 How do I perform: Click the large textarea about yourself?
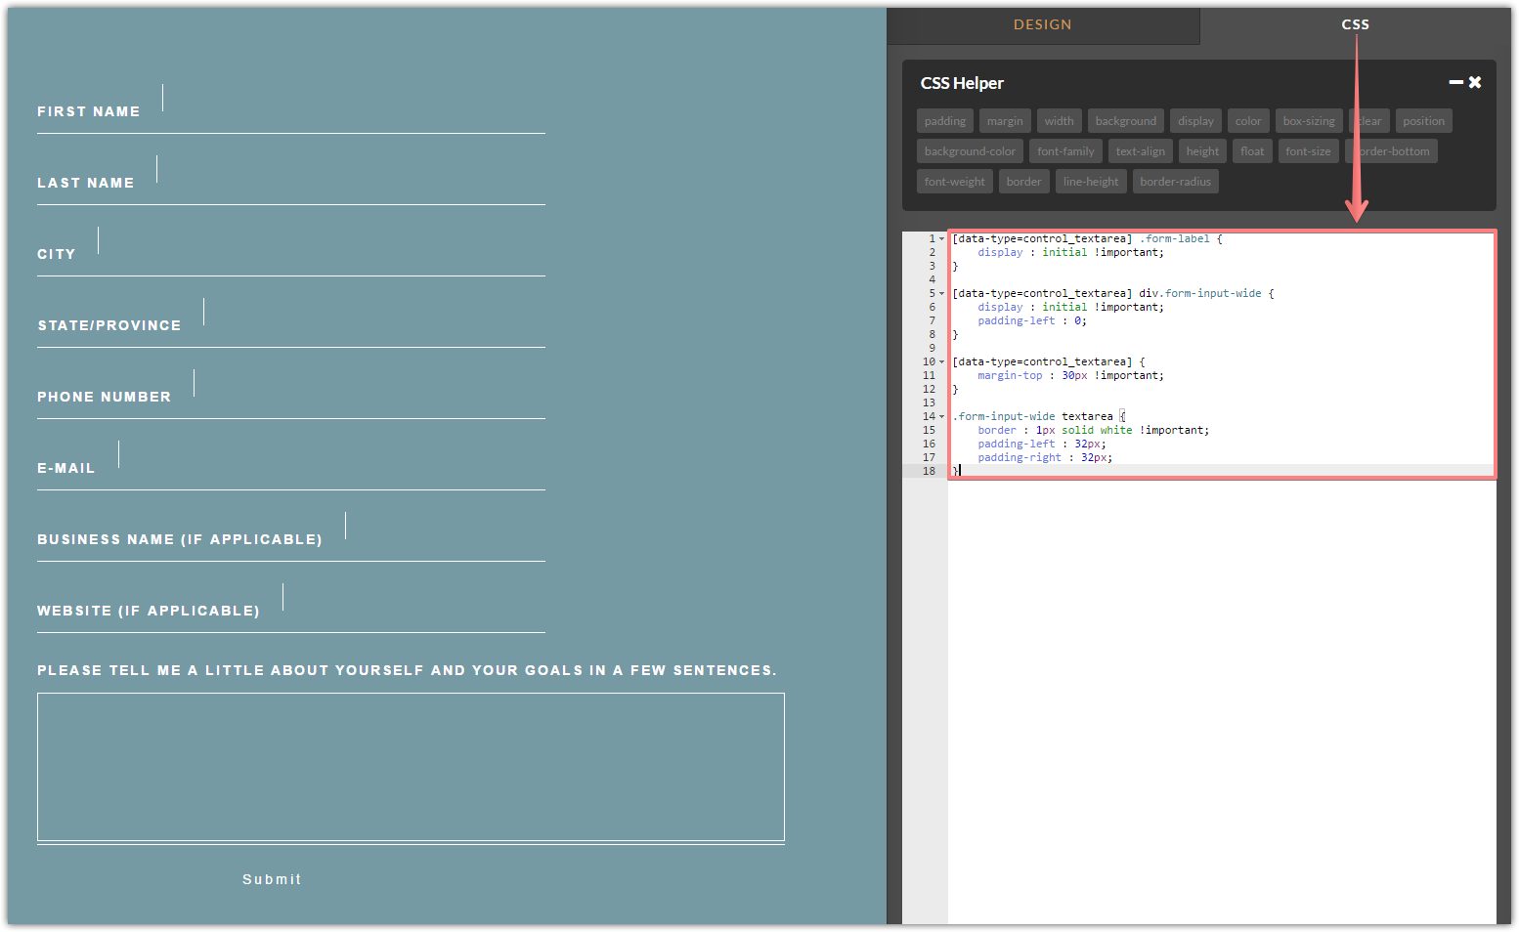(411, 767)
